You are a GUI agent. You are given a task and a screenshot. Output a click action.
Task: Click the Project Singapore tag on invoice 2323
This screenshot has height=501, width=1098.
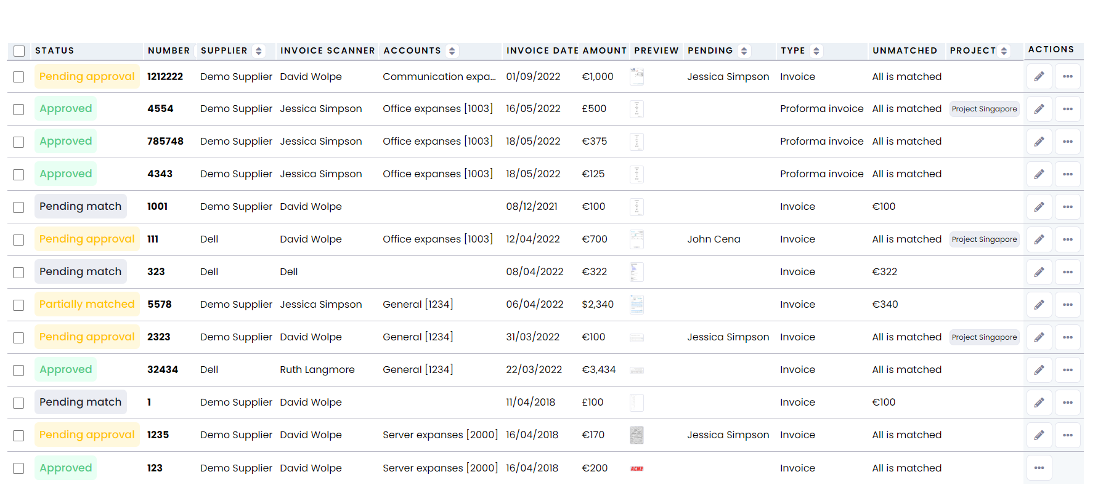click(984, 337)
